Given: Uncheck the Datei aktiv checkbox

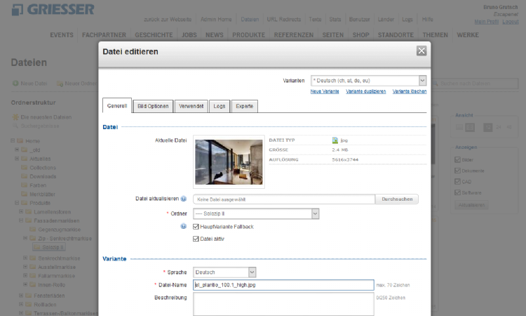Looking at the screenshot, I should (196, 239).
